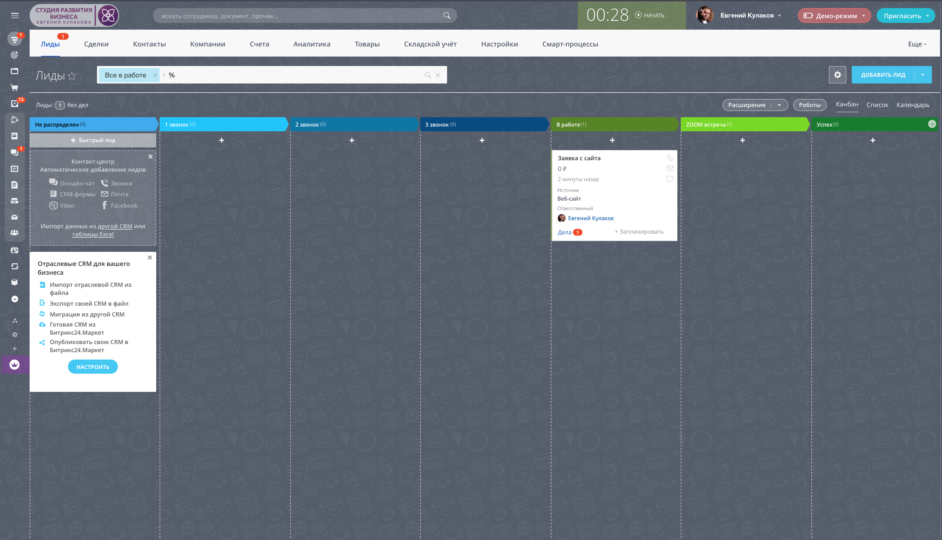Screen dimensions: 942x540
Task: Switch to the Сделки tab
Action: 96,44
